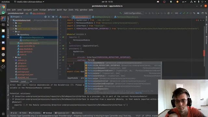Click the red error stripe mark on scrollbar

pos(204,53)
